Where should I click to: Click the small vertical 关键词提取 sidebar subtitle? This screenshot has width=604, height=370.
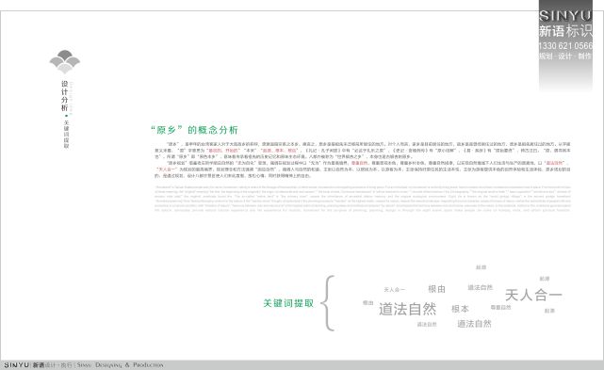(x=66, y=134)
